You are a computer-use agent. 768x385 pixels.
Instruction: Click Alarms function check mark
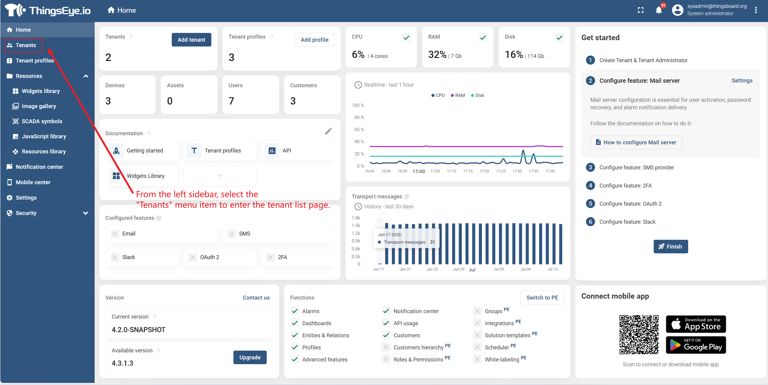295,311
